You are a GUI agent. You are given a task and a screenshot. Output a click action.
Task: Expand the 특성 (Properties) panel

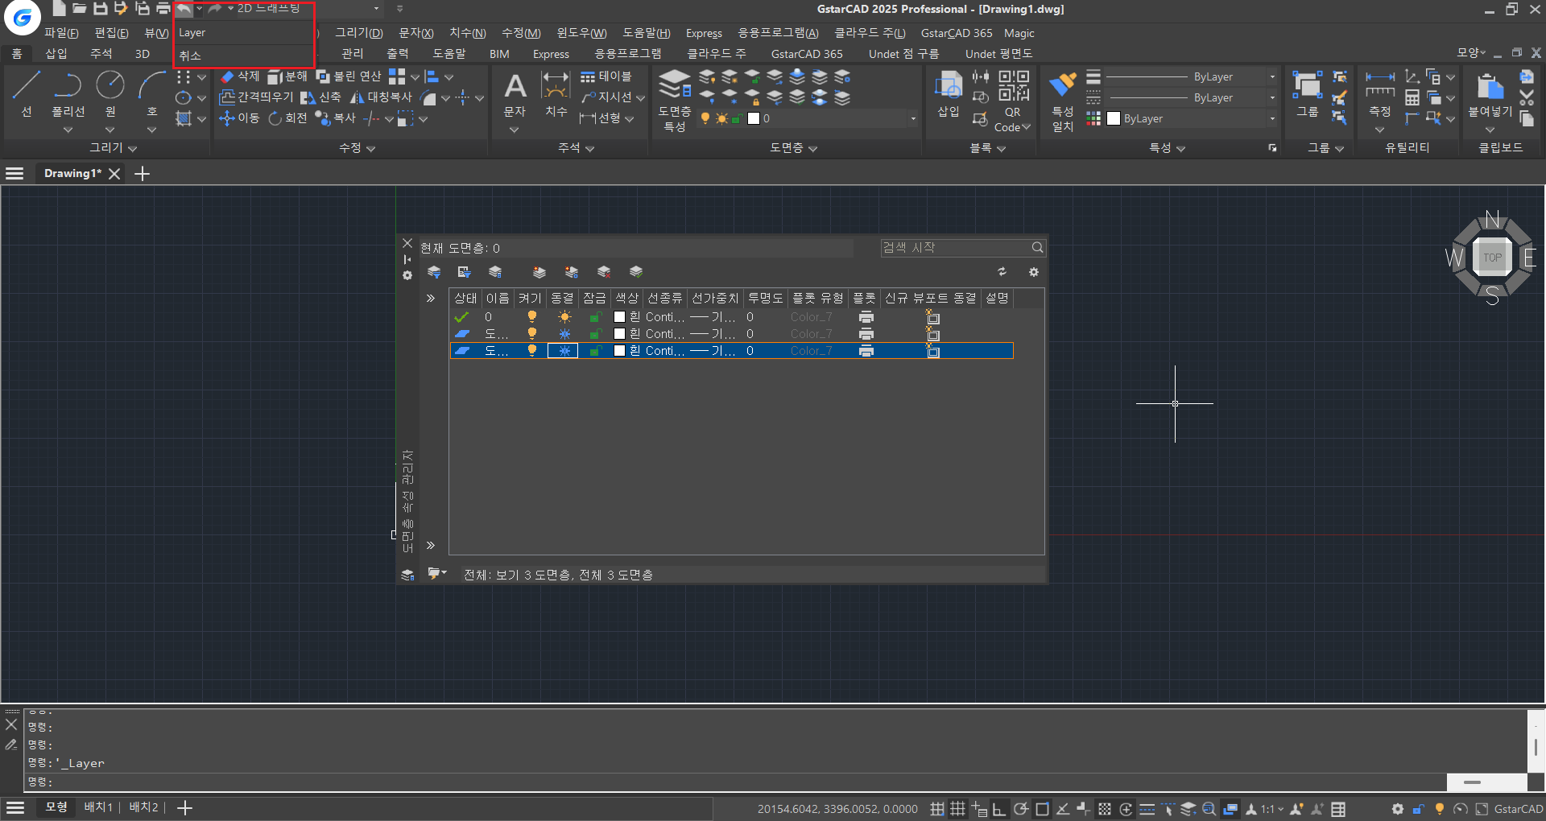click(1167, 148)
